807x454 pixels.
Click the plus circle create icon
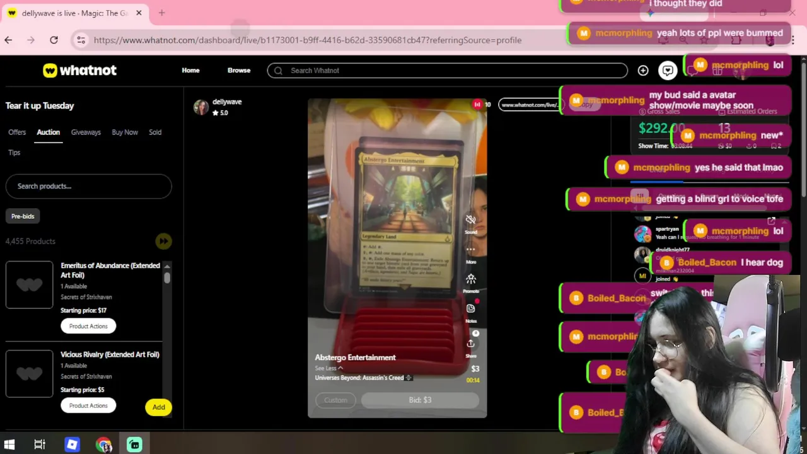tap(642, 71)
